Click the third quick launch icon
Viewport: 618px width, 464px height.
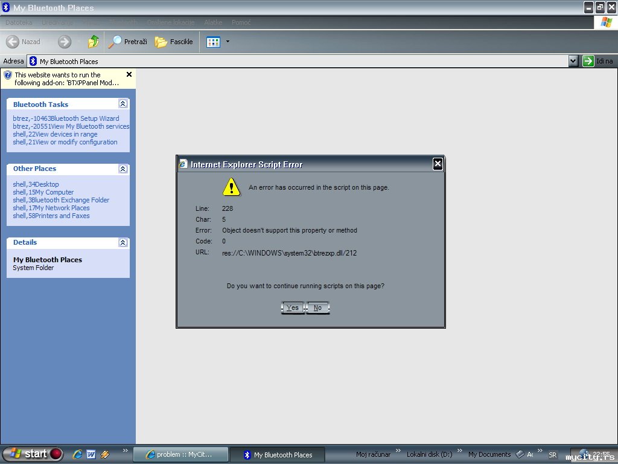click(105, 454)
